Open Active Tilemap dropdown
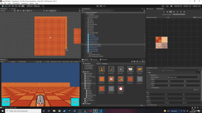 (x=179, y=14)
